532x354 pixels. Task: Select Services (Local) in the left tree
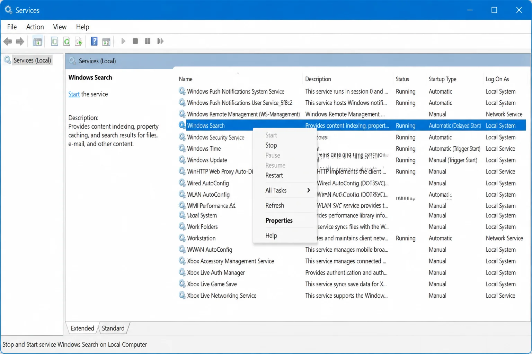click(32, 60)
